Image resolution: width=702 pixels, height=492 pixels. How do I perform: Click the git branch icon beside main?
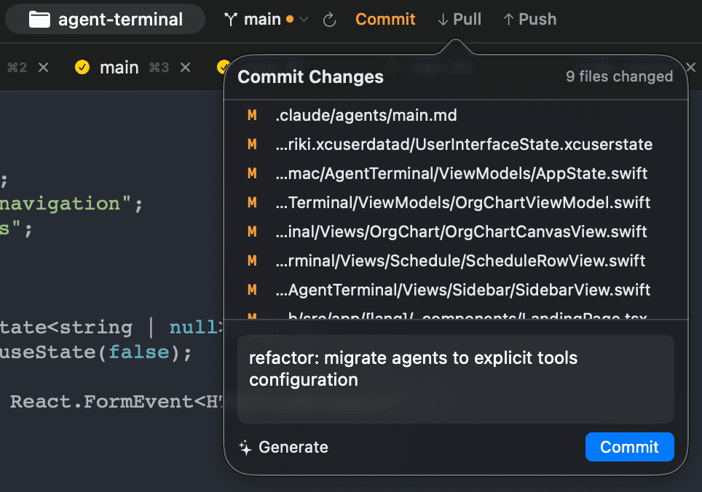click(232, 20)
